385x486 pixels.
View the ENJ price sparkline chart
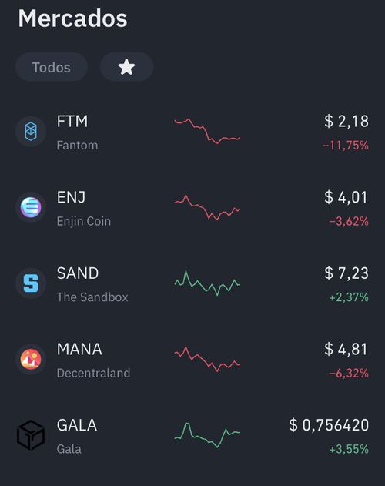click(207, 207)
